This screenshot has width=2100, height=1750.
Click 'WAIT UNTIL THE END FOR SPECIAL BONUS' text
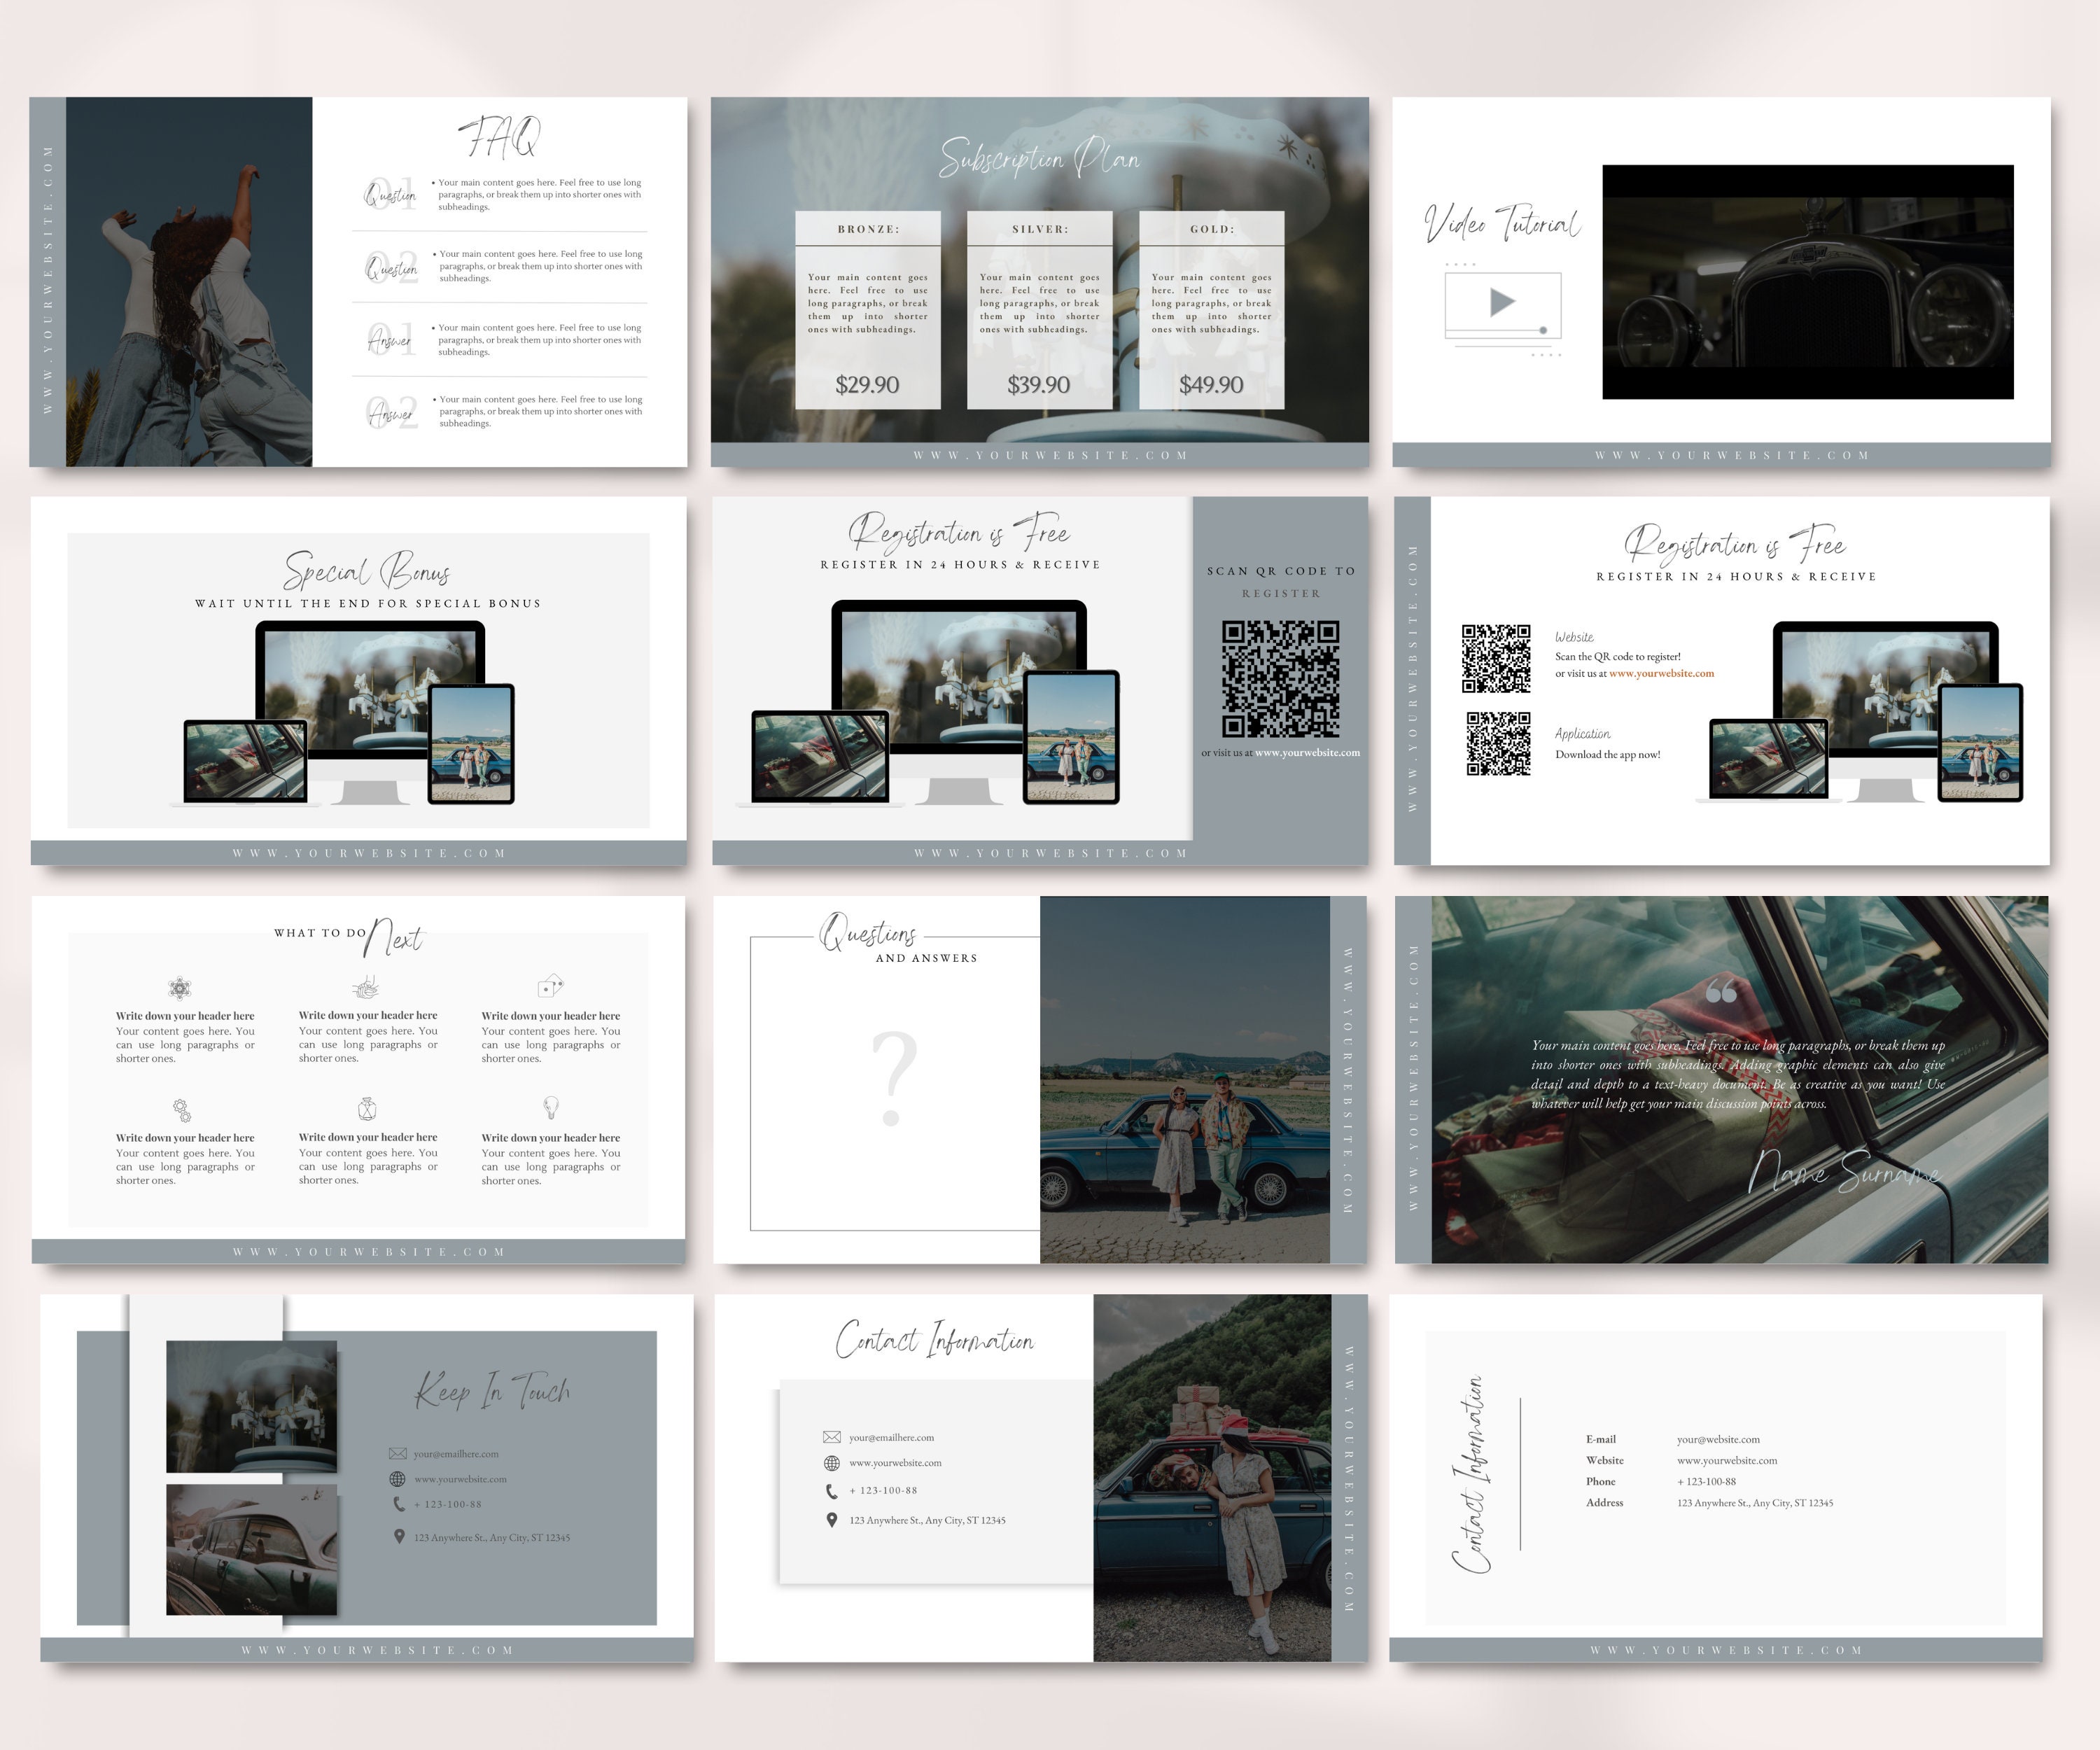point(368,604)
